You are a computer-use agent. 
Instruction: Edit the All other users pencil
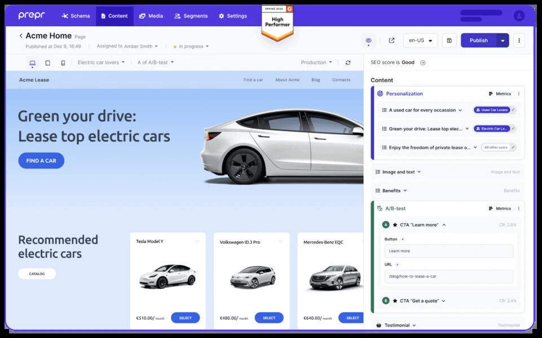tap(513, 147)
